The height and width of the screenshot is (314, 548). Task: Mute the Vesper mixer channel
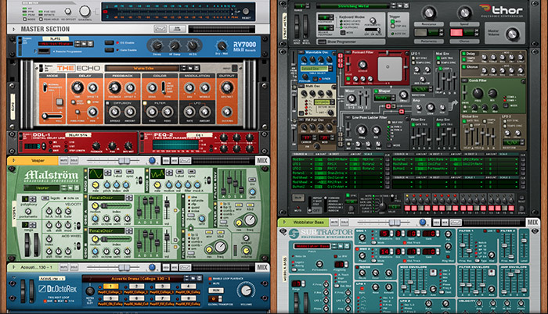(x=64, y=160)
